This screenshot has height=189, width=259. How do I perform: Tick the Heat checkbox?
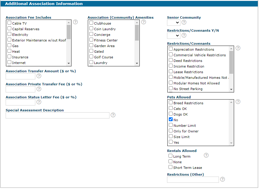tap(9, 51)
